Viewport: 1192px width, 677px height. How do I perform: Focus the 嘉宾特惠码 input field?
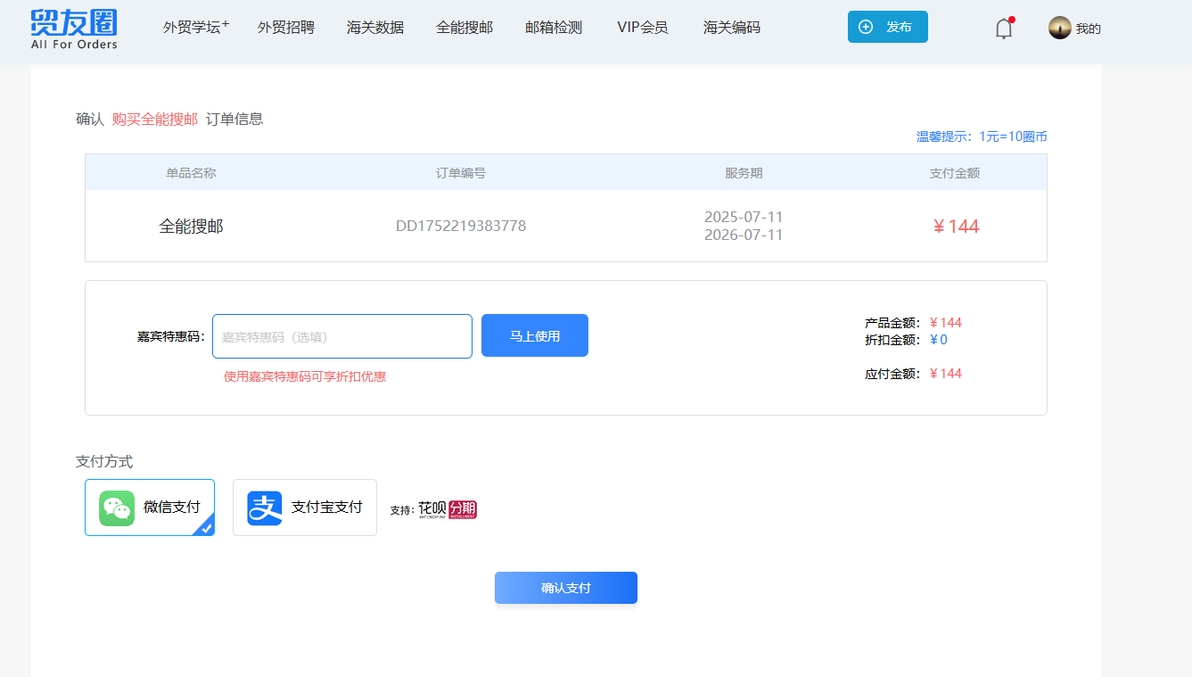point(342,336)
